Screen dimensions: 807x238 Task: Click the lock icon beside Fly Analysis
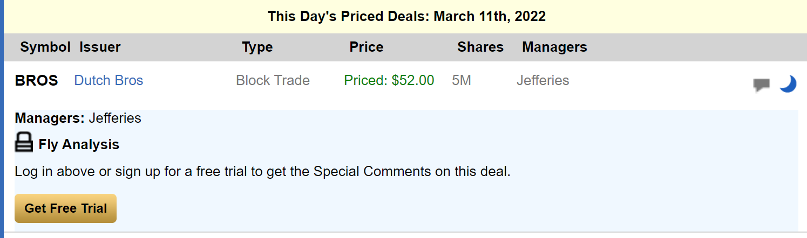[x=24, y=143]
